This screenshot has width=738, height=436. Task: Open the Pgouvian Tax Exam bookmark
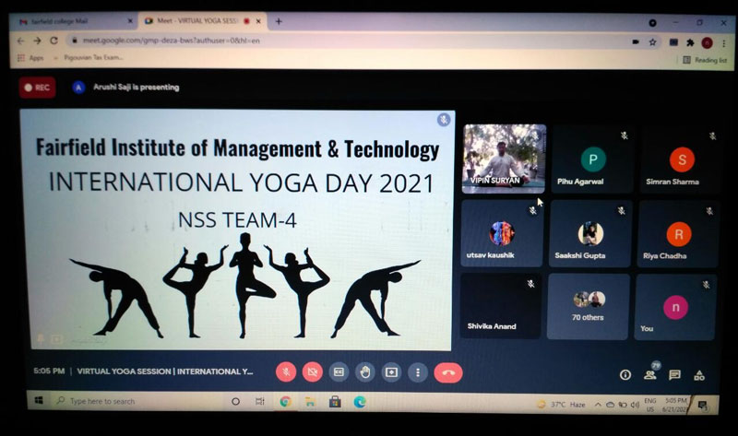[89, 57]
